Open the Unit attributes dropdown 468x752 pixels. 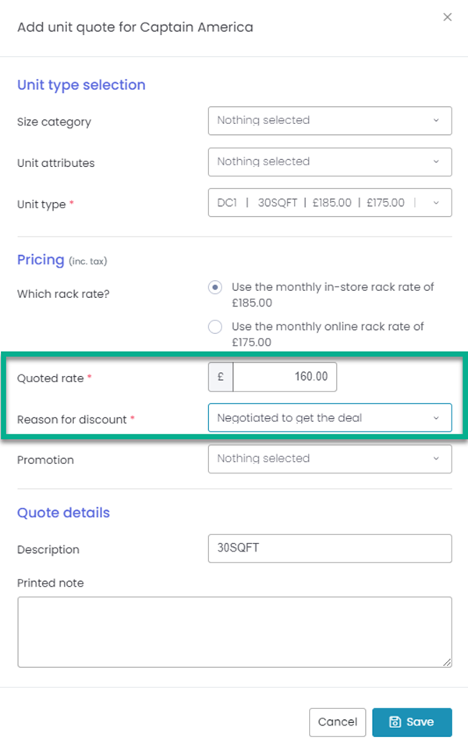(x=329, y=162)
